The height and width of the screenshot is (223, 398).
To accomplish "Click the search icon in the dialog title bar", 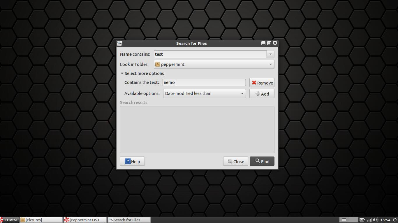I will coord(119,43).
